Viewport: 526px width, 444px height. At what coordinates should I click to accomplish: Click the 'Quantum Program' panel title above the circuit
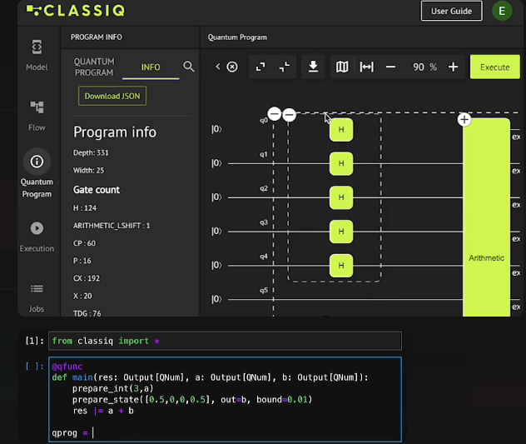tap(237, 37)
